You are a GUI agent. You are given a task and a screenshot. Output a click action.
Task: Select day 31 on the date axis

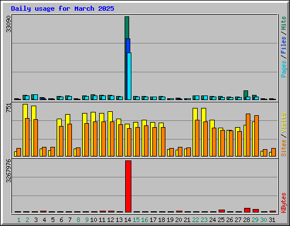(272, 220)
